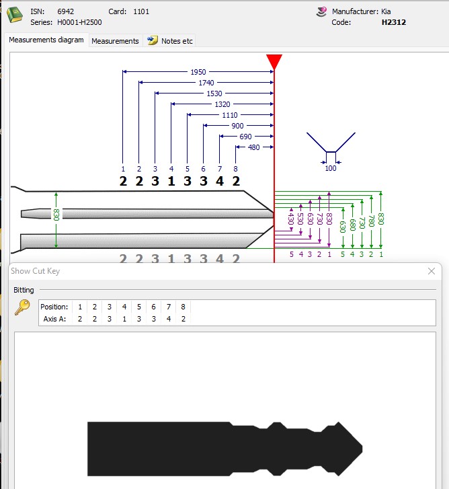Close the Show Cut Key panel

(432, 271)
